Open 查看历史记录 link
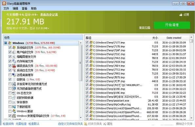Viewport: 195px width, 127px height. pos(49,15)
